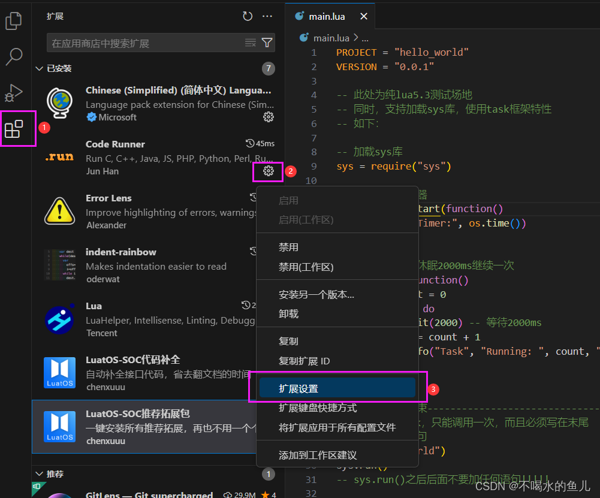The width and height of the screenshot is (600, 498).
Task: Select the Error Lens warning icon
Action: [60, 211]
